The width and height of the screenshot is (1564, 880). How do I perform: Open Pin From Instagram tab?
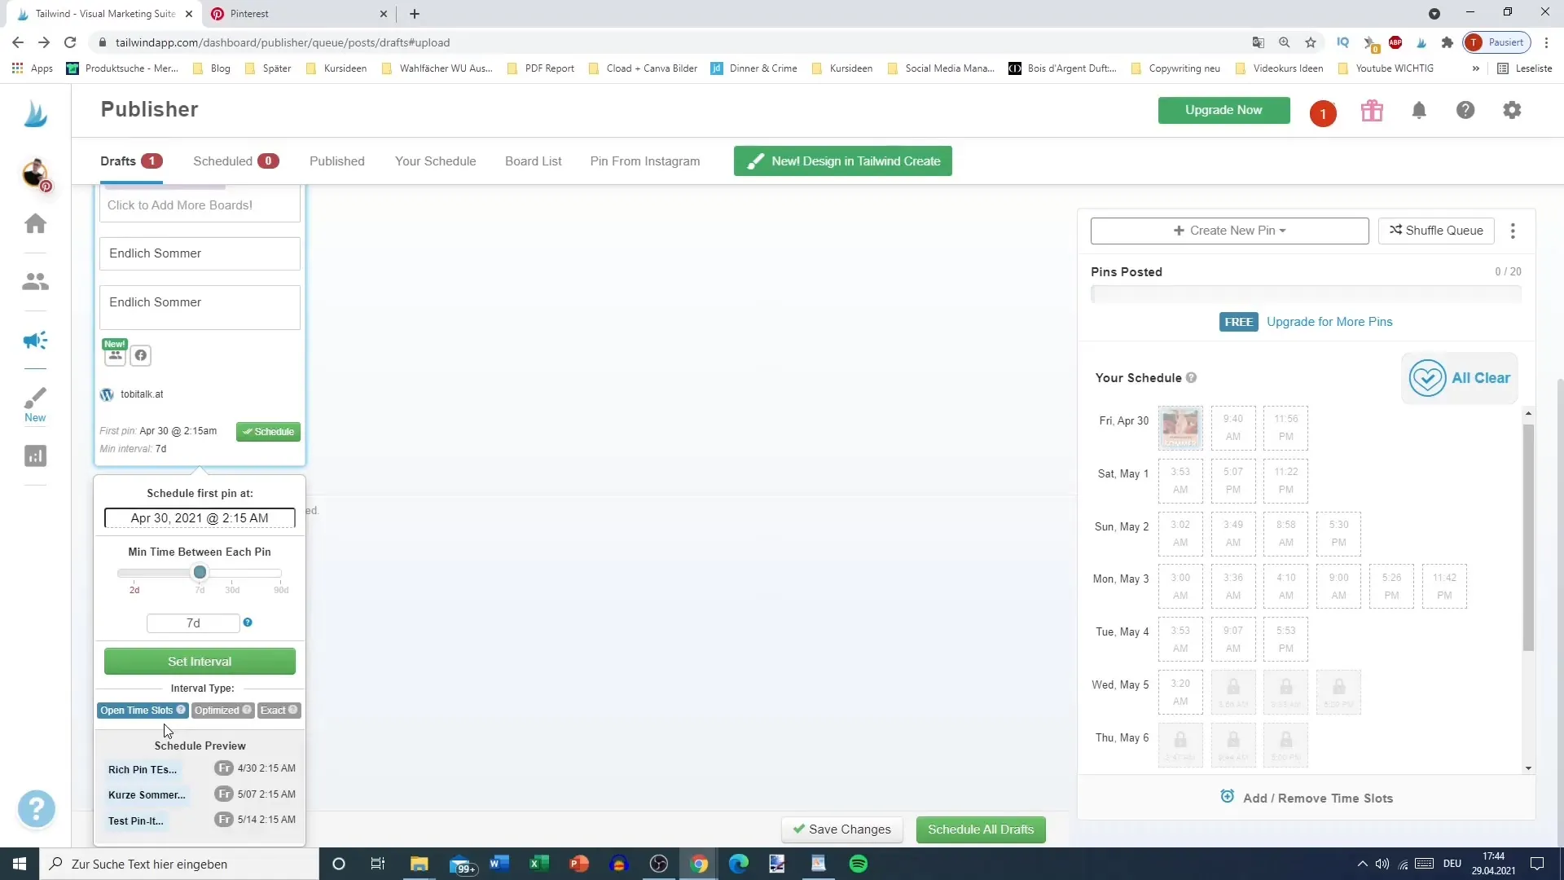pyautogui.click(x=644, y=160)
